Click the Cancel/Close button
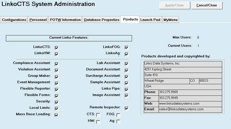Screen dimensions: 231x129 click(207, 5)
